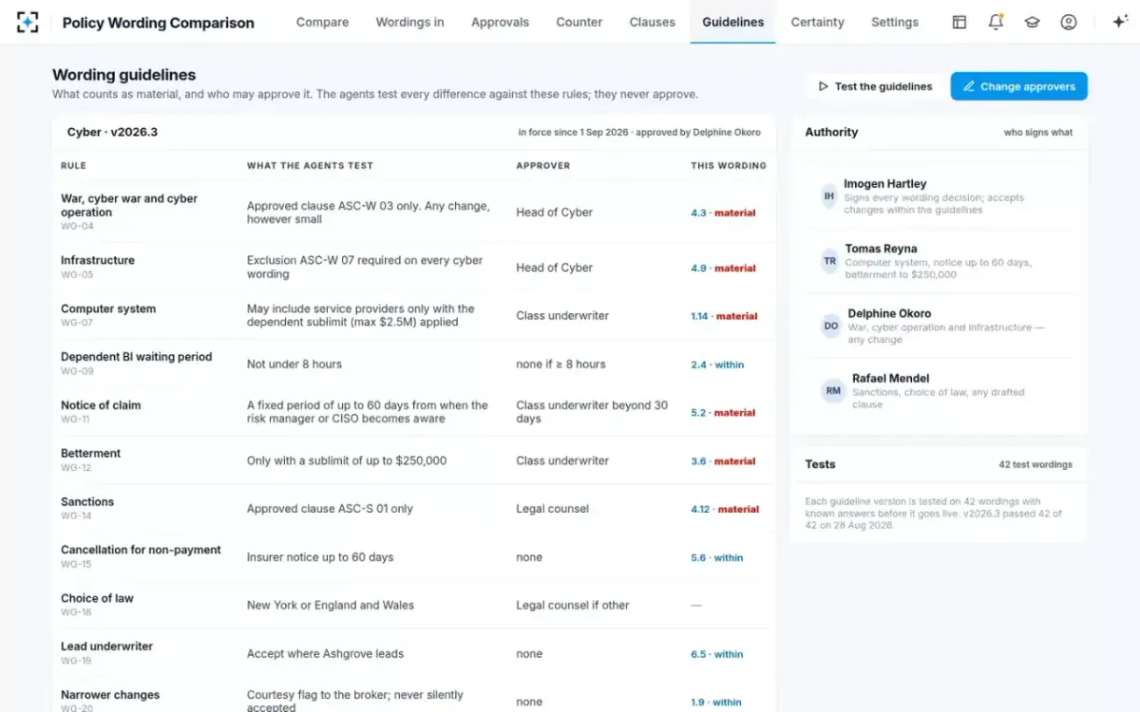This screenshot has width=1140, height=712.
Task: Open the 4.3 material link for War rule
Action: click(723, 213)
